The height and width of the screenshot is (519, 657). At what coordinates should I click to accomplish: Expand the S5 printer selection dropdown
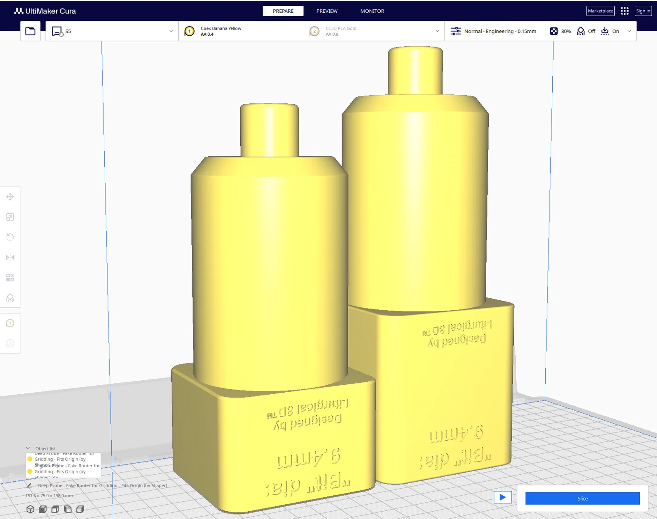coord(112,31)
